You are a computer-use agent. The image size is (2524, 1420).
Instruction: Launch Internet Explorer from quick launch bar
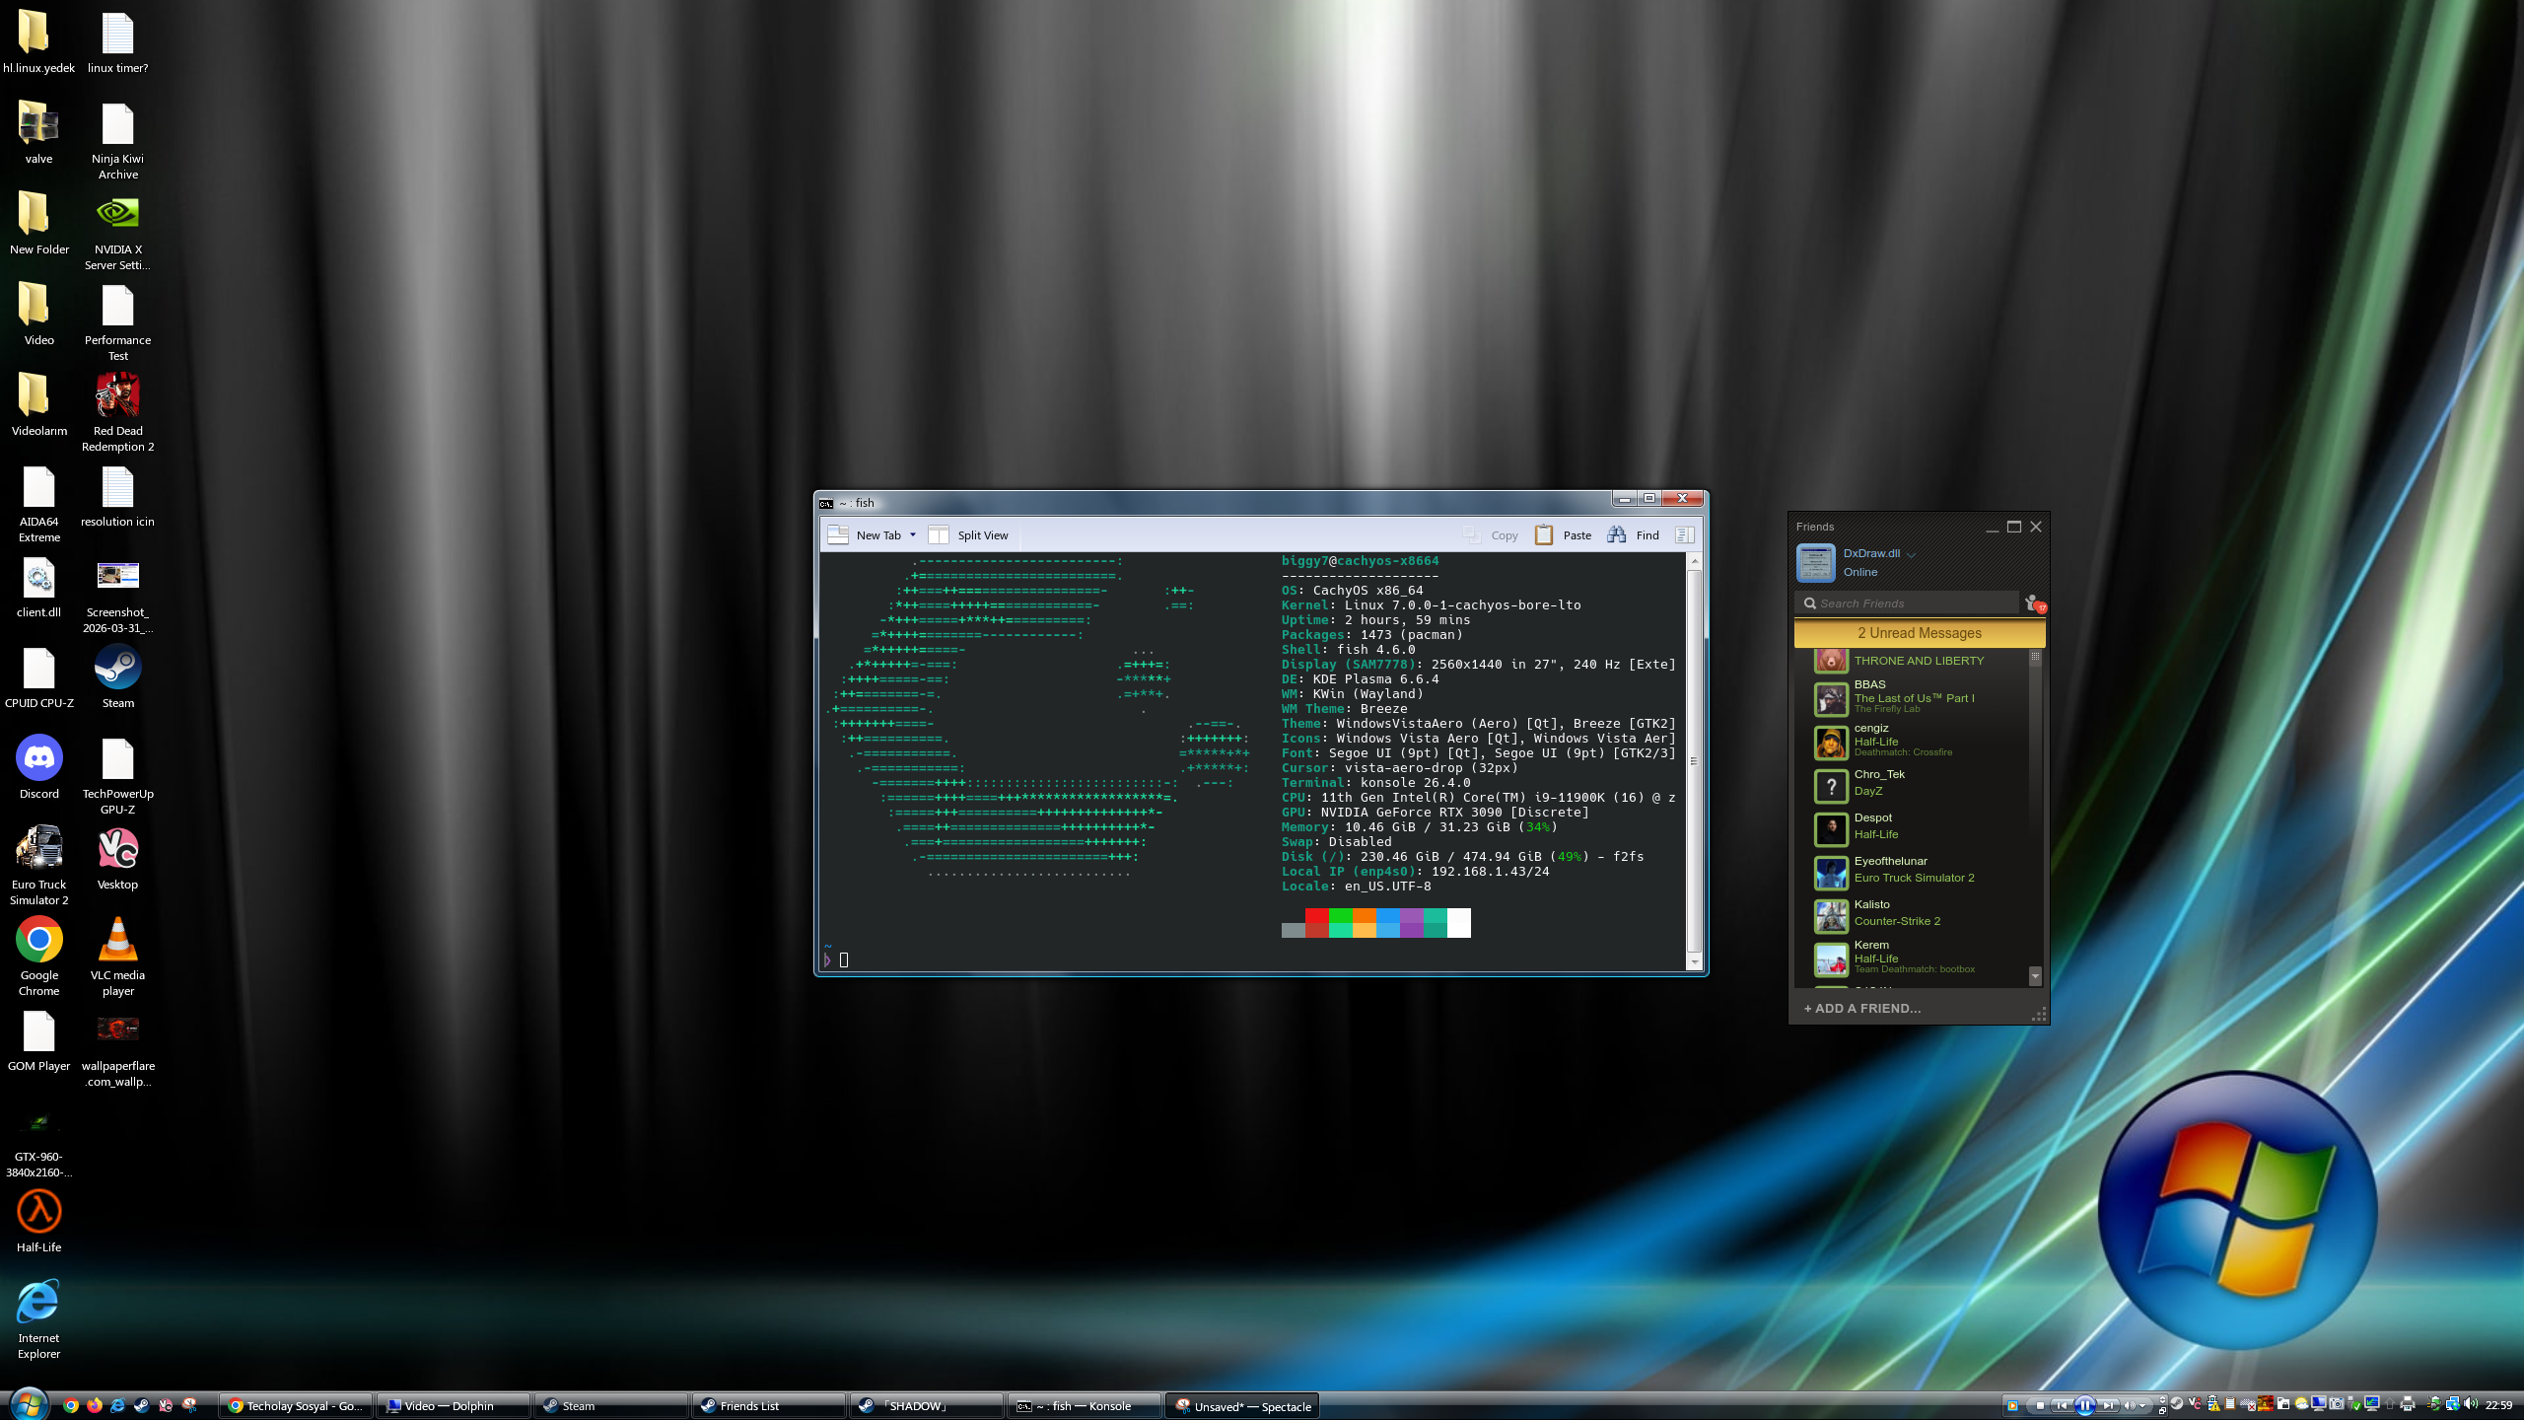118,1406
